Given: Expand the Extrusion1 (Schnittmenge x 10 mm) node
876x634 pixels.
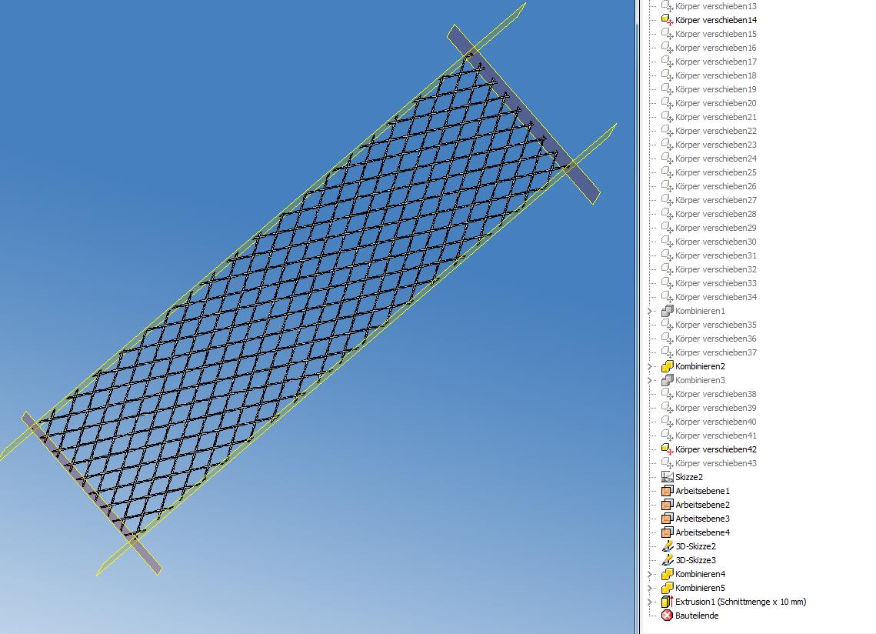Looking at the screenshot, I should pos(650,602).
